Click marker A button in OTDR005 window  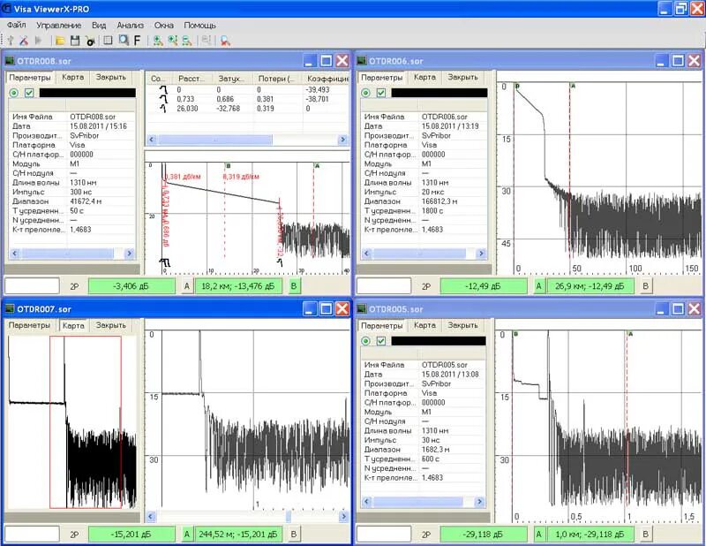538,534
